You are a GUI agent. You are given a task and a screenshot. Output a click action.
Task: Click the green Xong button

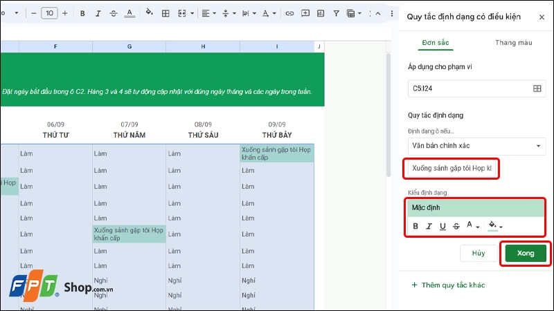tap(526, 253)
